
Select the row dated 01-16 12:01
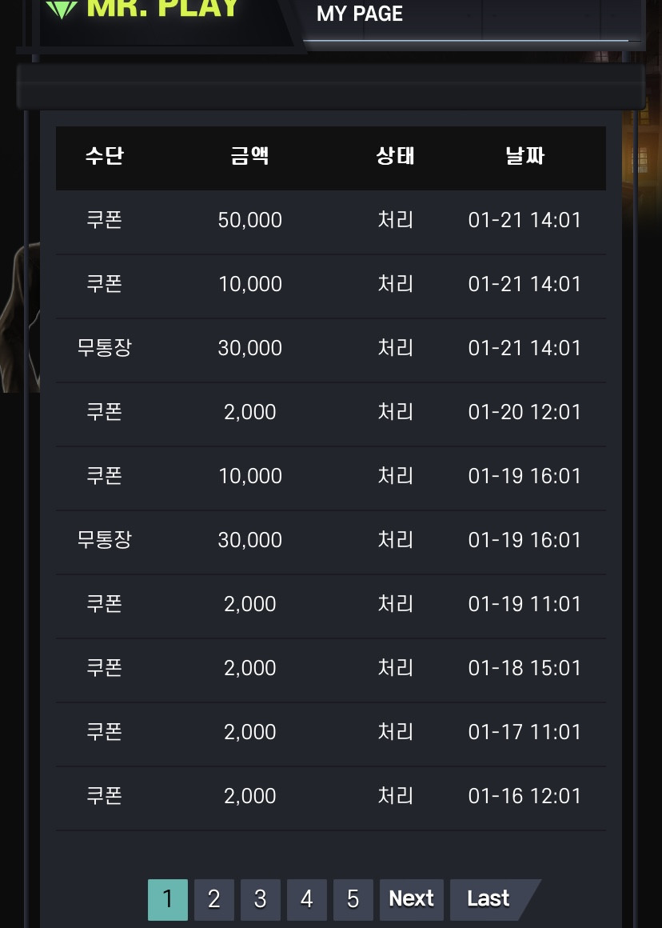point(331,796)
